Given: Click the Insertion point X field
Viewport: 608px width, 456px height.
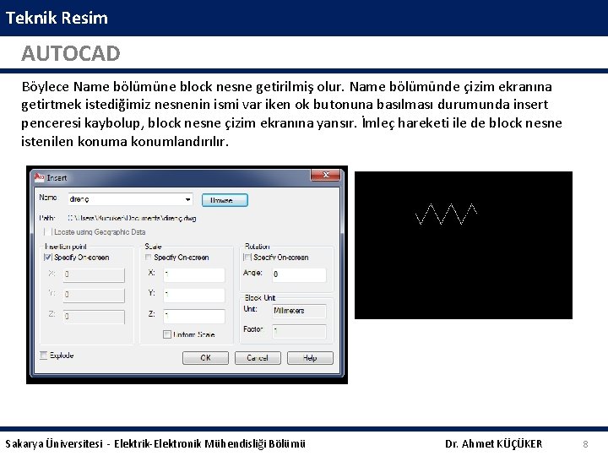Looking at the screenshot, I should point(94,274).
